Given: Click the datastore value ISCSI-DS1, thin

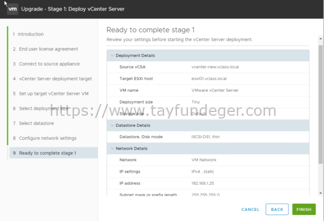Looking at the screenshot, I should pyautogui.click(x=205, y=137).
